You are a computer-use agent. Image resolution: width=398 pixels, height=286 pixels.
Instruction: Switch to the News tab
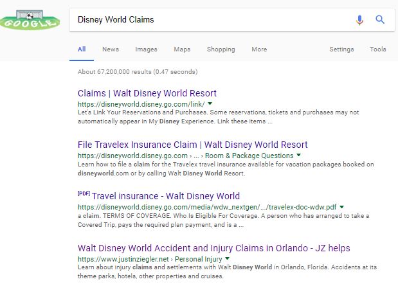point(111,49)
